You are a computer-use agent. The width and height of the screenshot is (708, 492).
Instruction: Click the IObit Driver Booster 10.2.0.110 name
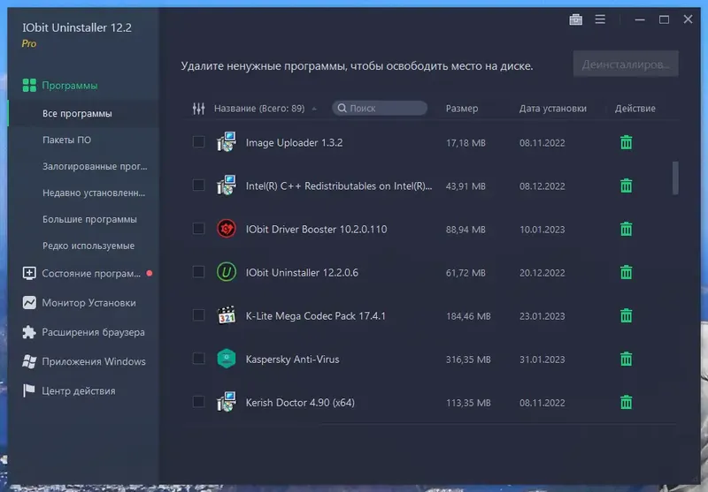tap(316, 230)
